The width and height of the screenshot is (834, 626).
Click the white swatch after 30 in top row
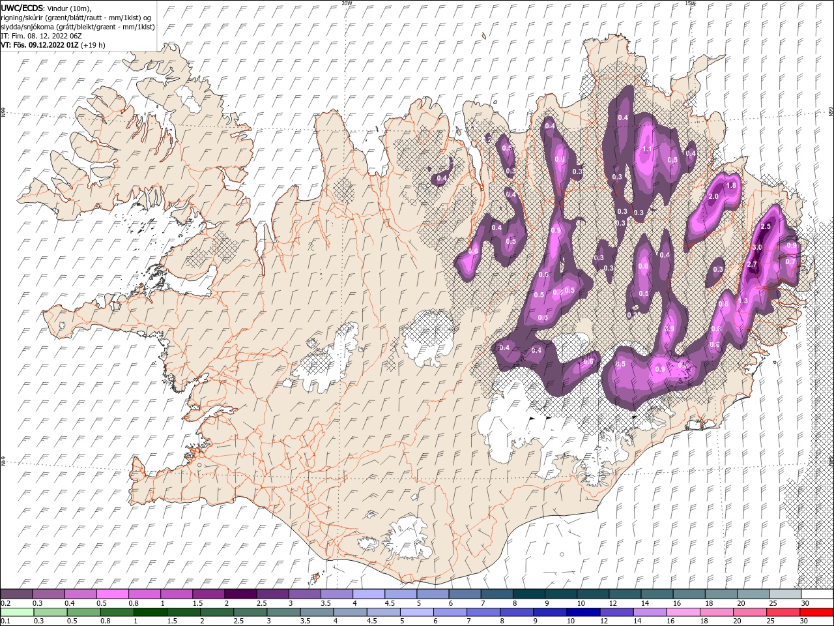[x=818, y=594]
